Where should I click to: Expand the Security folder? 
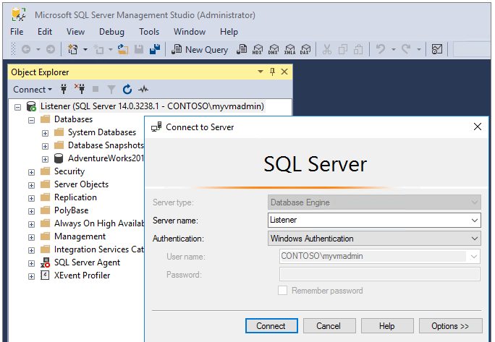tap(31, 172)
